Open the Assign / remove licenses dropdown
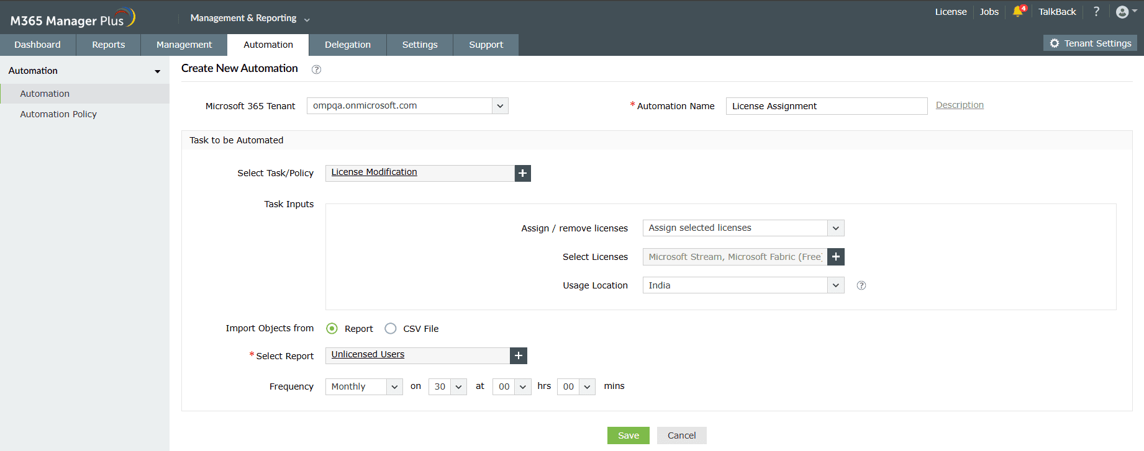The width and height of the screenshot is (1144, 451). tap(743, 228)
